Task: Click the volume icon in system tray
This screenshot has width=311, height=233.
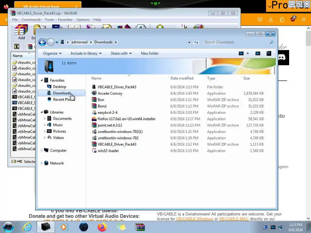Action: point(280,227)
